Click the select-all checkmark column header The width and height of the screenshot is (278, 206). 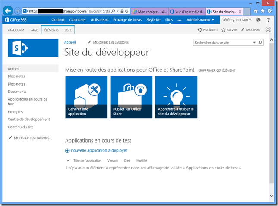68,160
